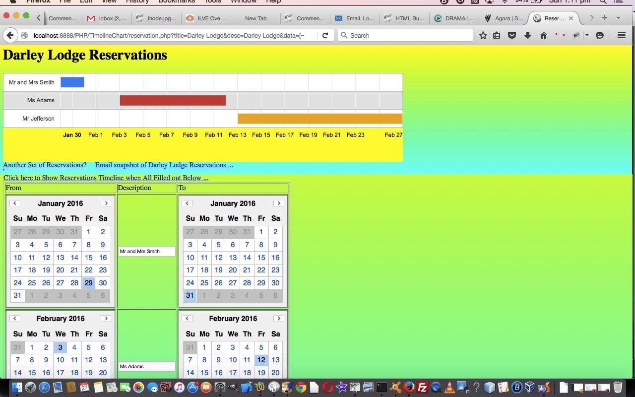Image resolution: width=635 pixels, height=397 pixels.
Task: Open the Downloads arrow icon
Action: 528,35
